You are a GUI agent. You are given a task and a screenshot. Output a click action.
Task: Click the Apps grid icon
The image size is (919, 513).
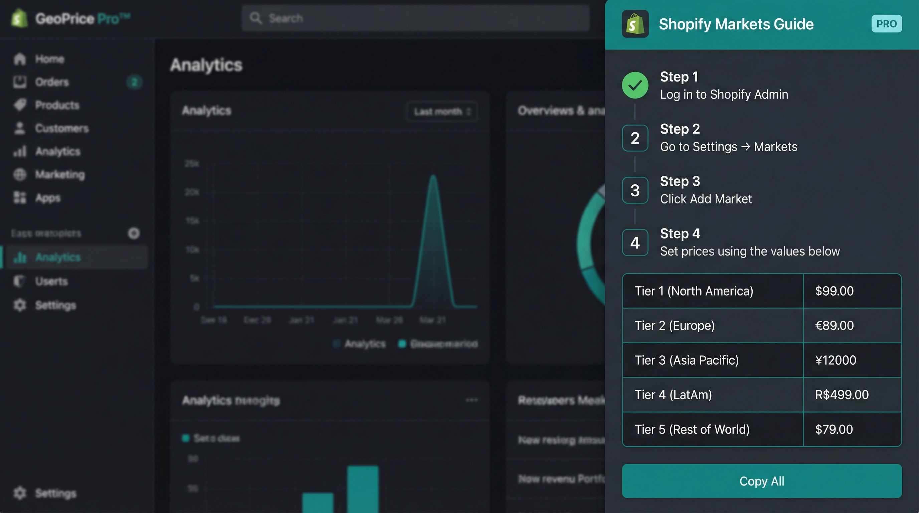[x=20, y=197]
